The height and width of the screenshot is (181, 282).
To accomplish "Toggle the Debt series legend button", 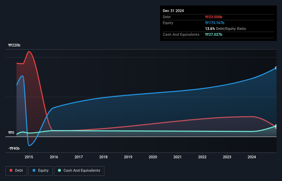I will 16,171.
